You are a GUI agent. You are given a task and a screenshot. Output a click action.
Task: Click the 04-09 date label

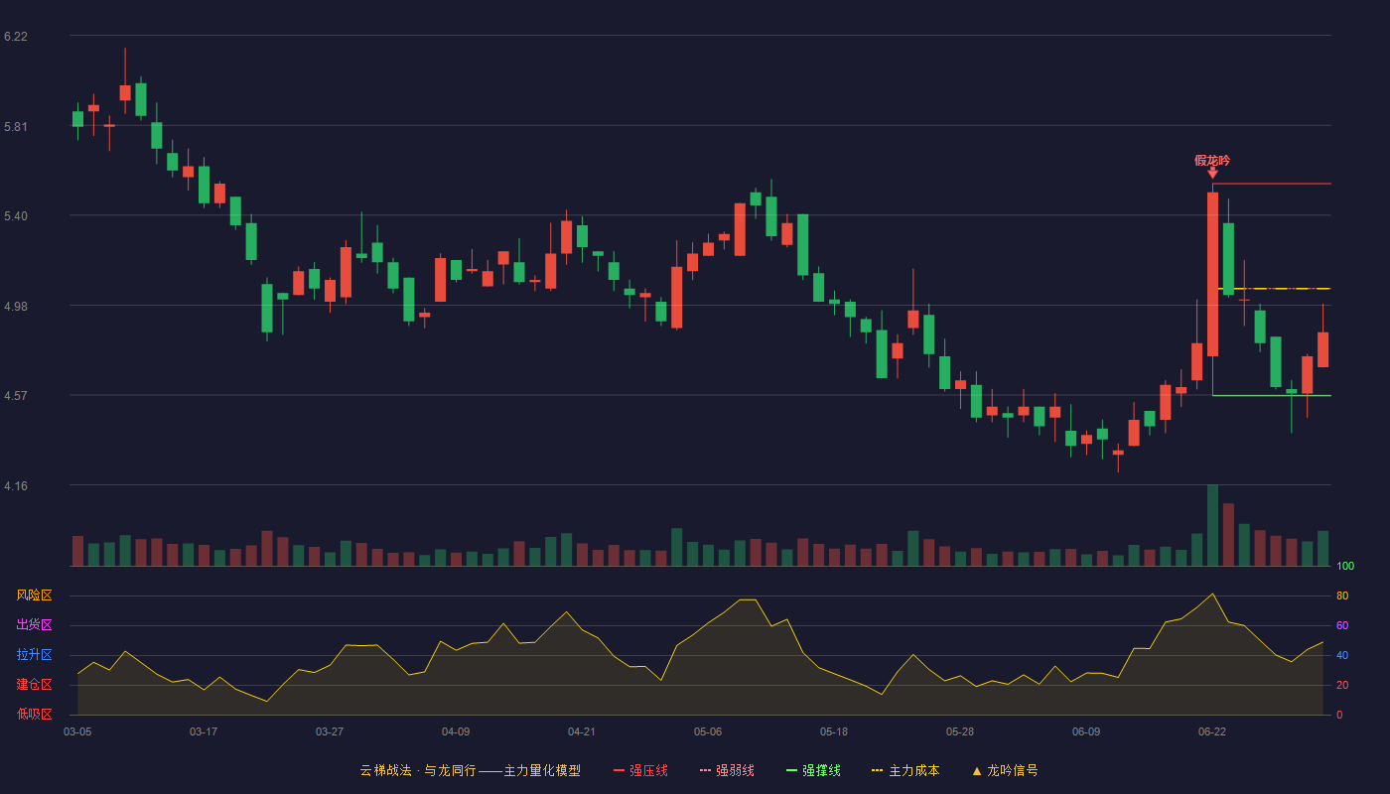coord(456,731)
